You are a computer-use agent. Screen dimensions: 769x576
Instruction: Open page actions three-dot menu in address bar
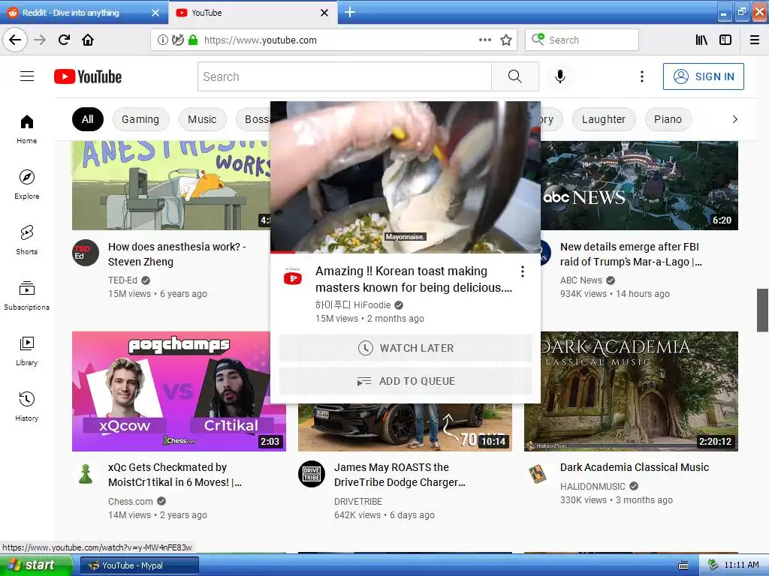point(484,40)
